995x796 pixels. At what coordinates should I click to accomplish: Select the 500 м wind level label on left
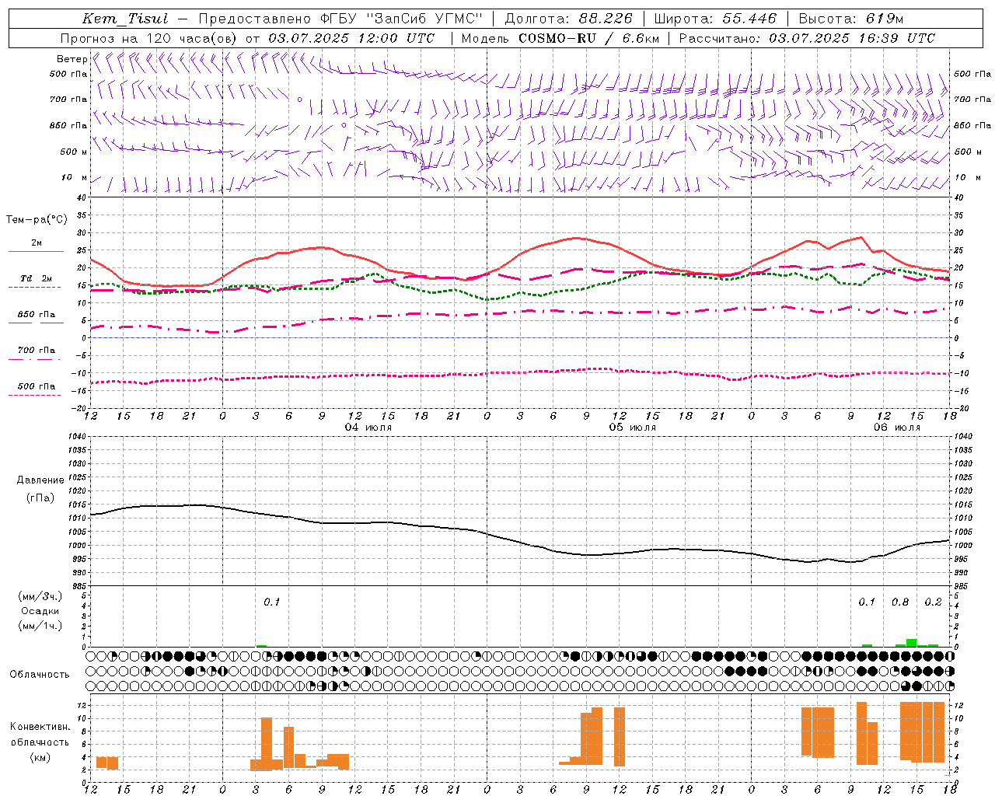pos(74,152)
